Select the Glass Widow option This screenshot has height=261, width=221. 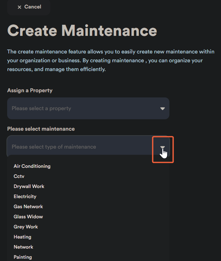coord(28,217)
